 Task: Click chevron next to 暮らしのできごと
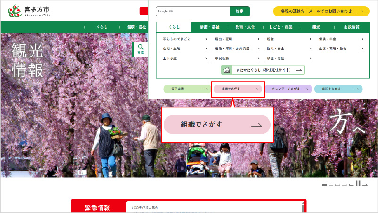coord(206,39)
